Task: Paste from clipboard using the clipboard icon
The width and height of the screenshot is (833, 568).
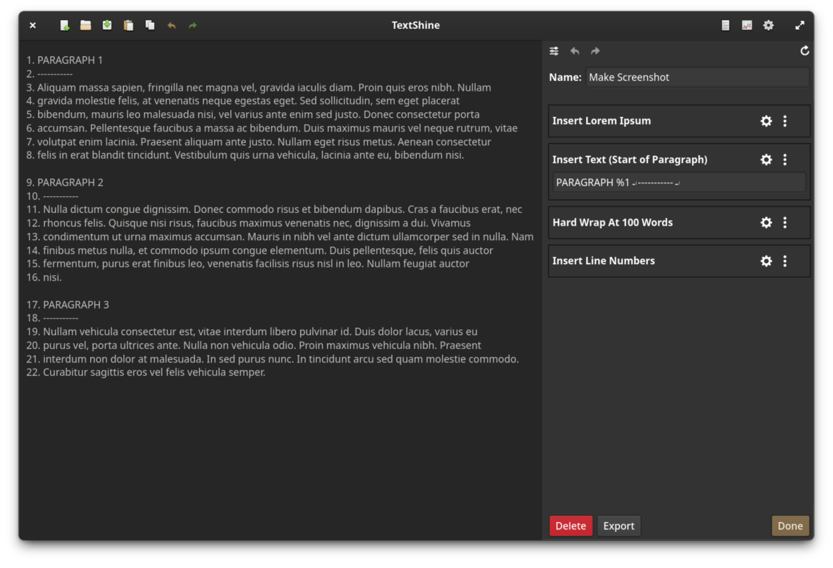Action: [128, 25]
